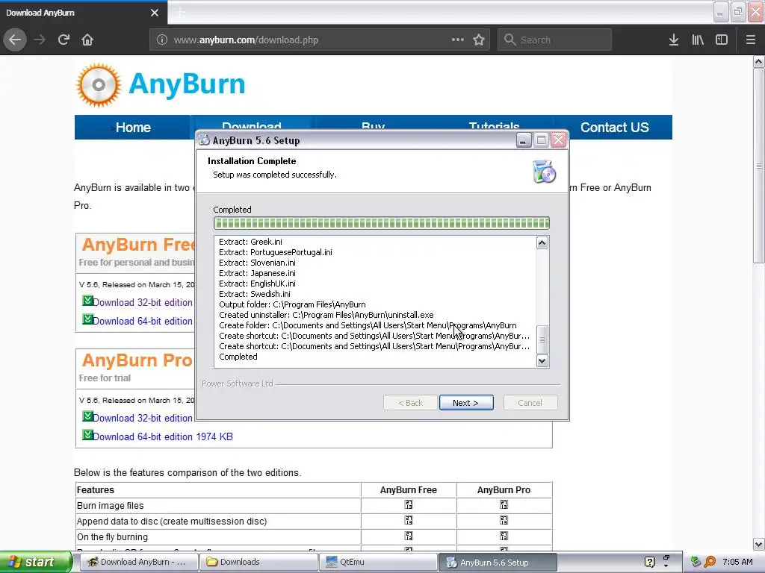765x573 pixels.
Task: Switch to Download AnyBurn taskbar item
Action: 137,562
